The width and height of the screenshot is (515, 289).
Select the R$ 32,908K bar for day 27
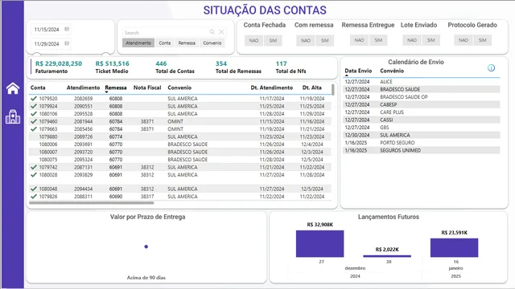tap(319, 243)
